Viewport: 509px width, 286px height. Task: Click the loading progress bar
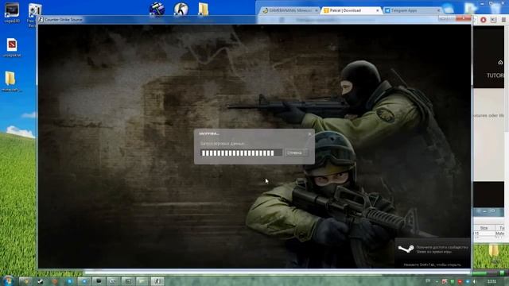241,153
